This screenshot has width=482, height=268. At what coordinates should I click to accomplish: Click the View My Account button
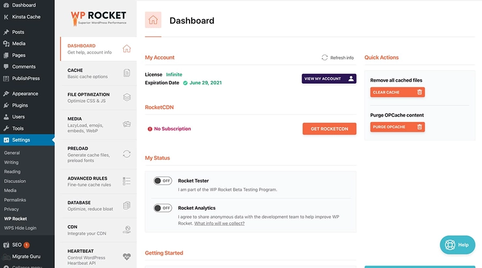pos(329,79)
